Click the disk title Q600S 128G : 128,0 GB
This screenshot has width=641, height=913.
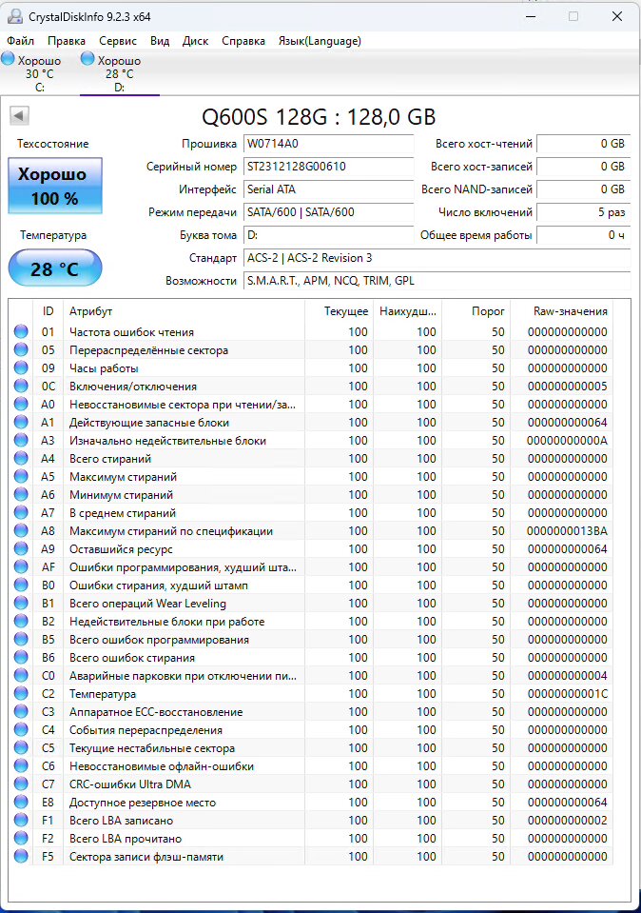coord(319,117)
